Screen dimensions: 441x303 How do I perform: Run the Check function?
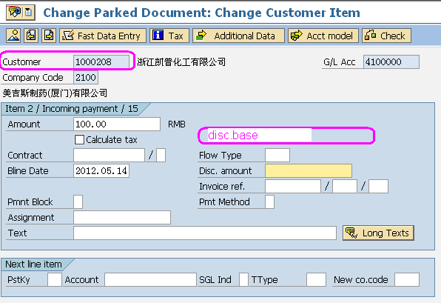(386, 36)
